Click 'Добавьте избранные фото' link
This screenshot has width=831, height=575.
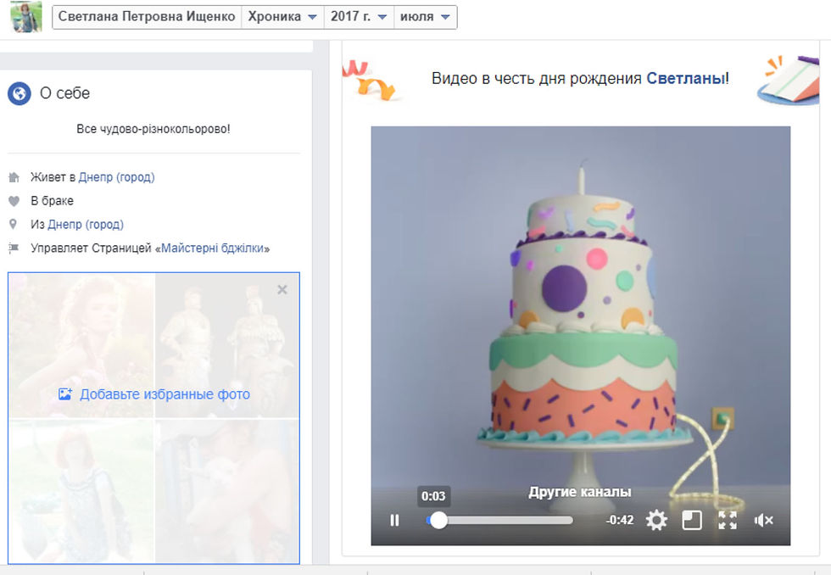pos(165,394)
